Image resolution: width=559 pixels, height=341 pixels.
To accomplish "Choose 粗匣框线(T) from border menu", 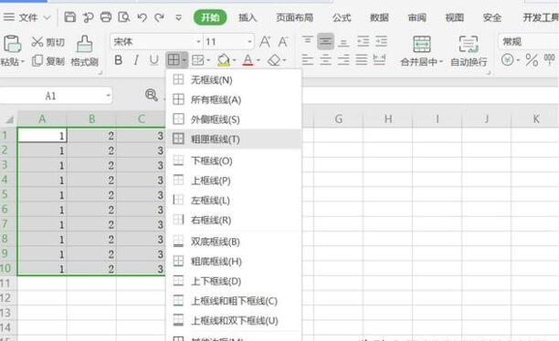I will click(234, 139).
